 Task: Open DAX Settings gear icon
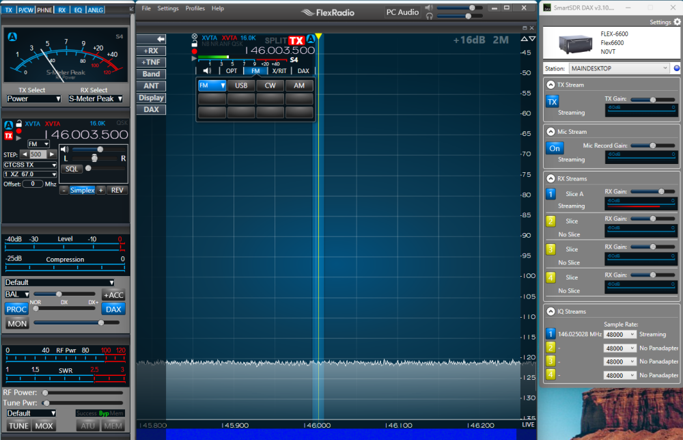(677, 22)
